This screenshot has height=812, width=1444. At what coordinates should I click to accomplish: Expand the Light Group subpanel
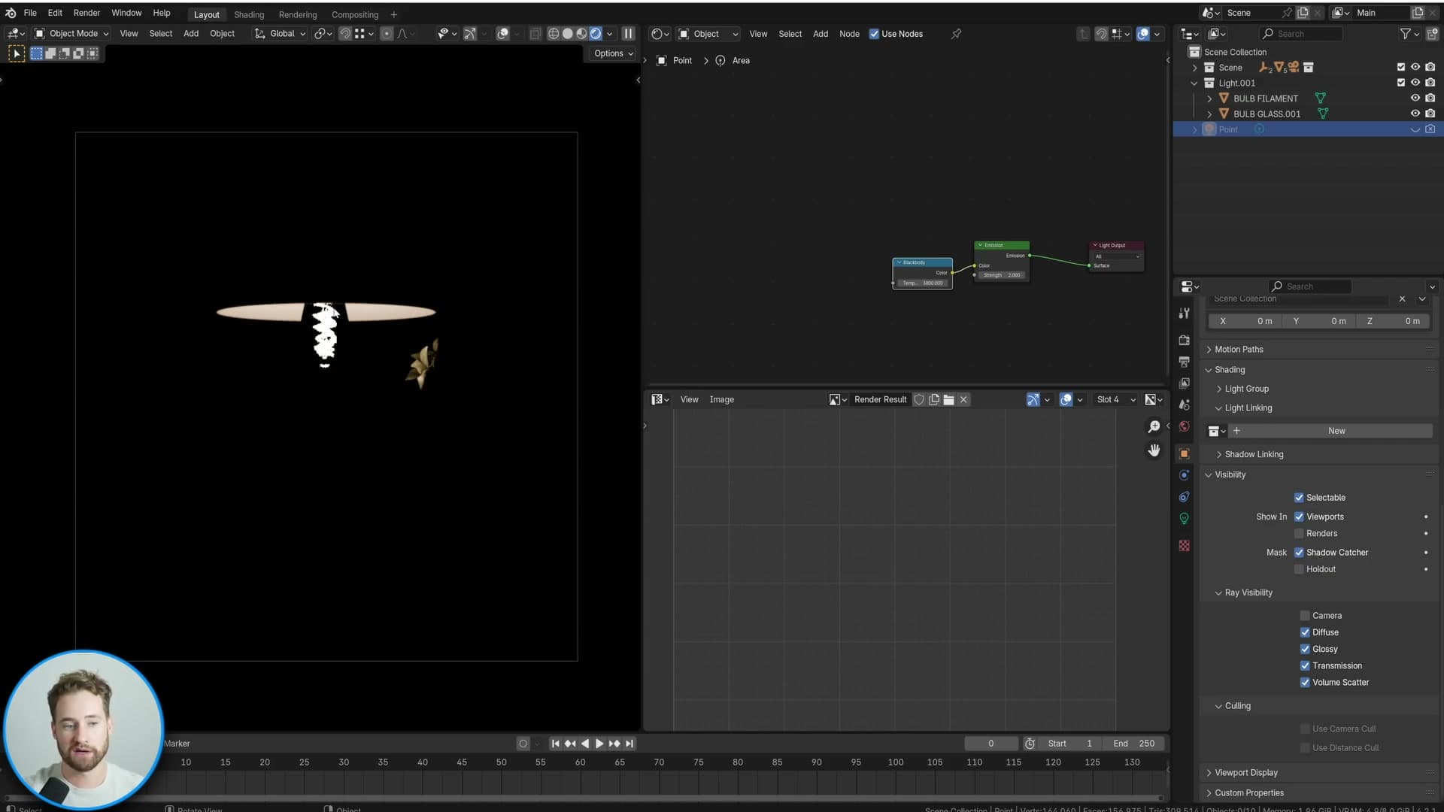[1246, 389]
